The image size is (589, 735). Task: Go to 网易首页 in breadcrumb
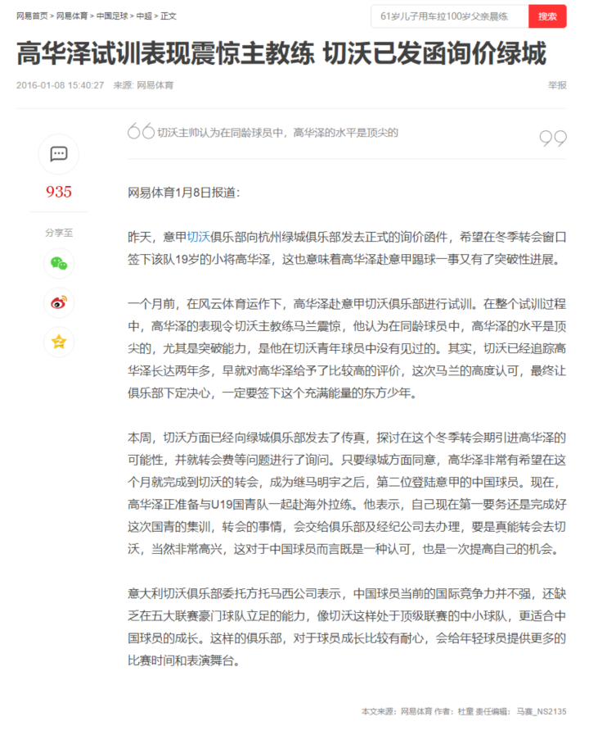tap(32, 16)
